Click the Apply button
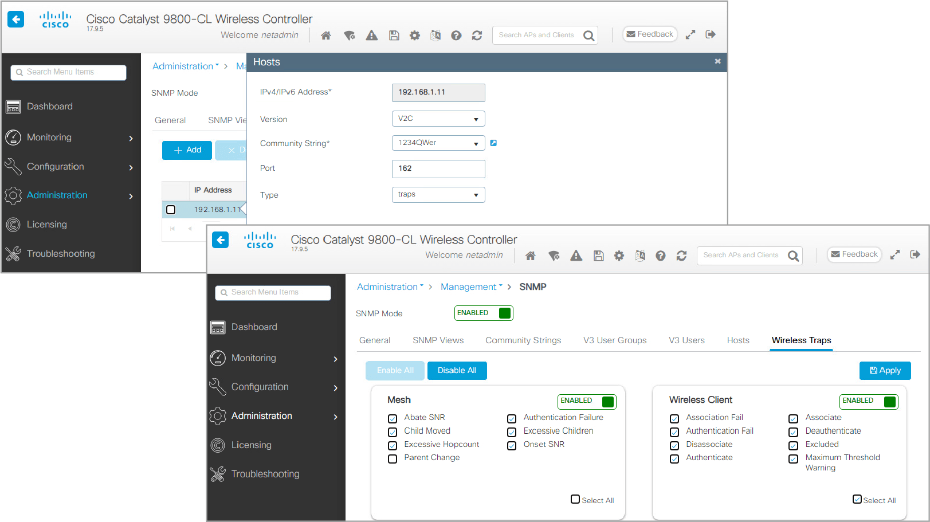The width and height of the screenshot is (930, 522). [885, 371]
